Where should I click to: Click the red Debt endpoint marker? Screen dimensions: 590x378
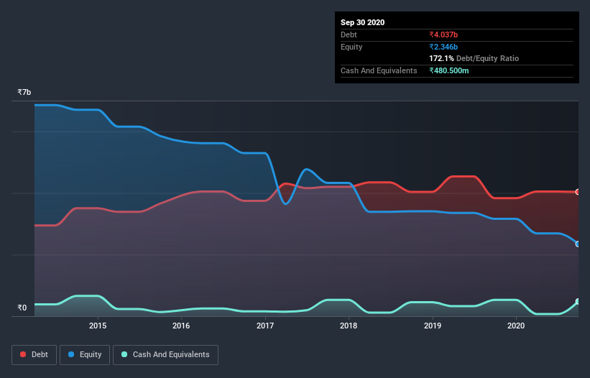(578, 192)
